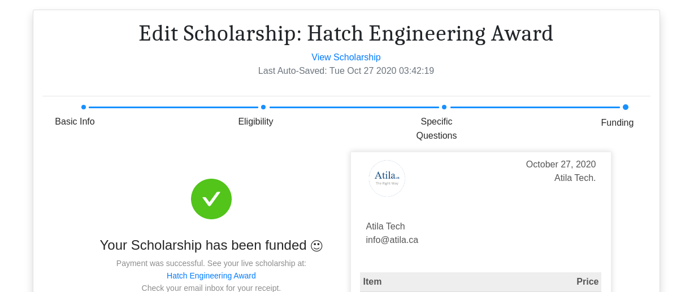Click the receipt date October 27, 2020
The width and height of the screenshot is (694, 292).
(561, 165)
